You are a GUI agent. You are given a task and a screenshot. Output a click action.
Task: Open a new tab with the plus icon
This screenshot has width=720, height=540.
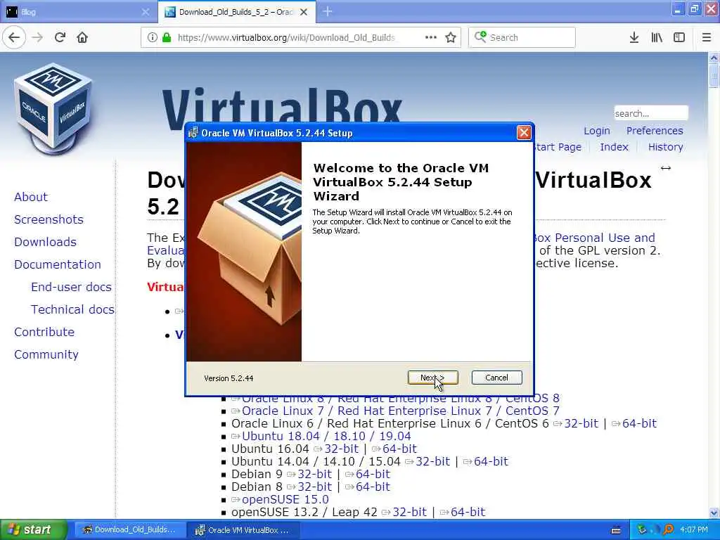click(x=328, y=11)
